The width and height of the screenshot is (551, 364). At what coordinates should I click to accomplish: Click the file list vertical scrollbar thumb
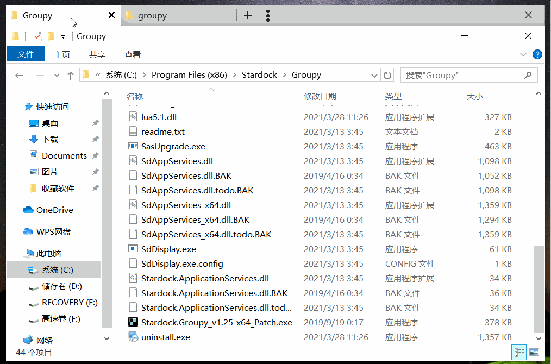click(x=539, y=289)
